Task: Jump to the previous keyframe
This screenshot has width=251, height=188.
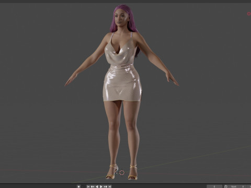Action: point(93,186)
